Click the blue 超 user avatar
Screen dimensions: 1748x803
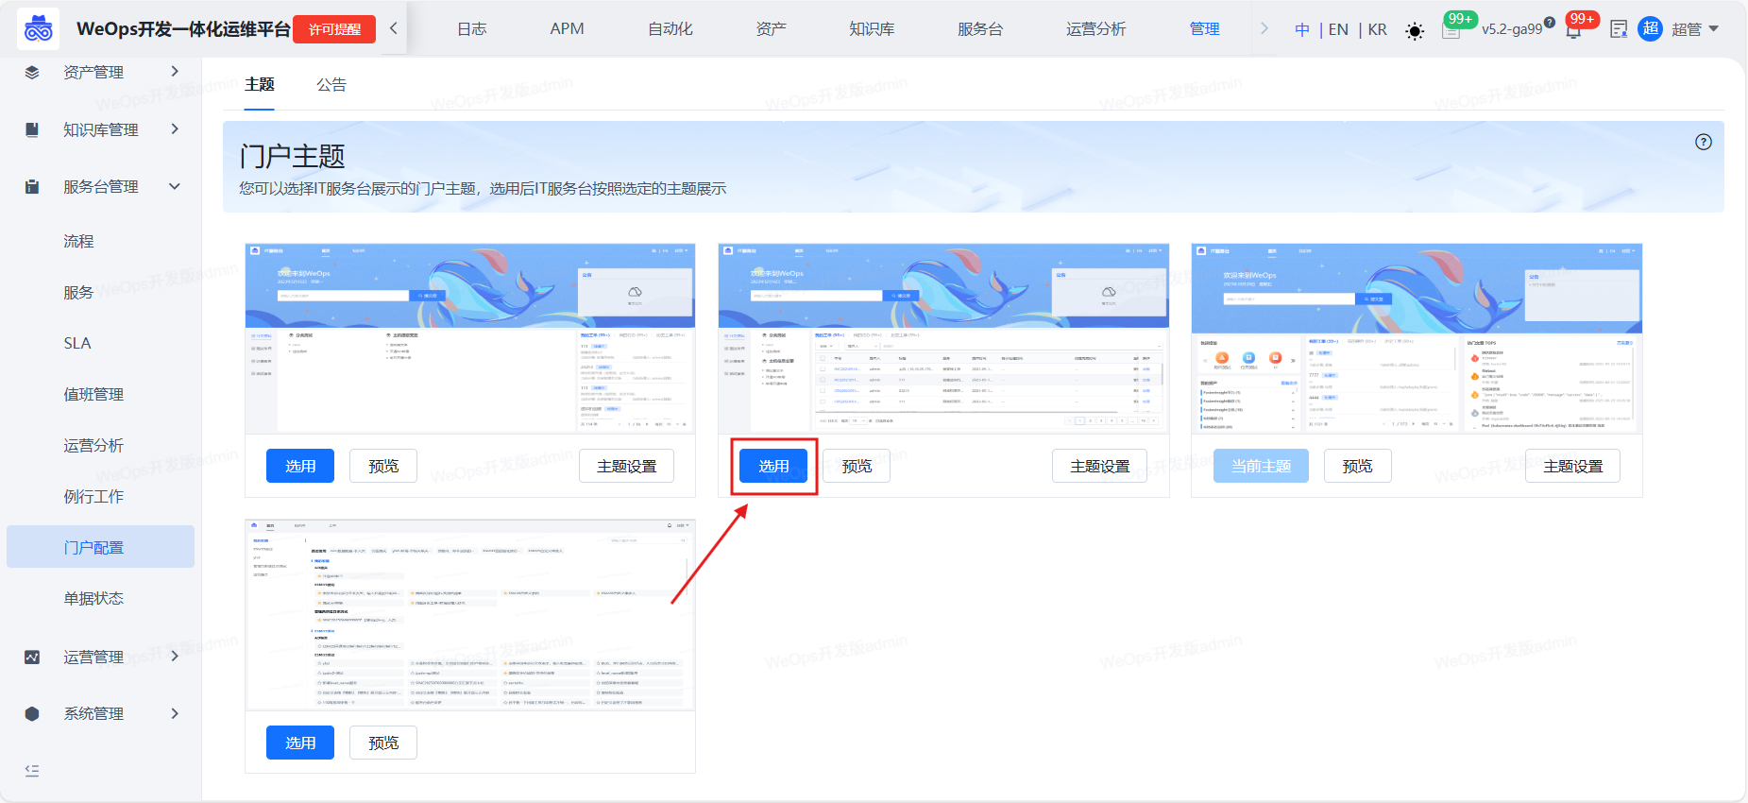coord(1650,29)
